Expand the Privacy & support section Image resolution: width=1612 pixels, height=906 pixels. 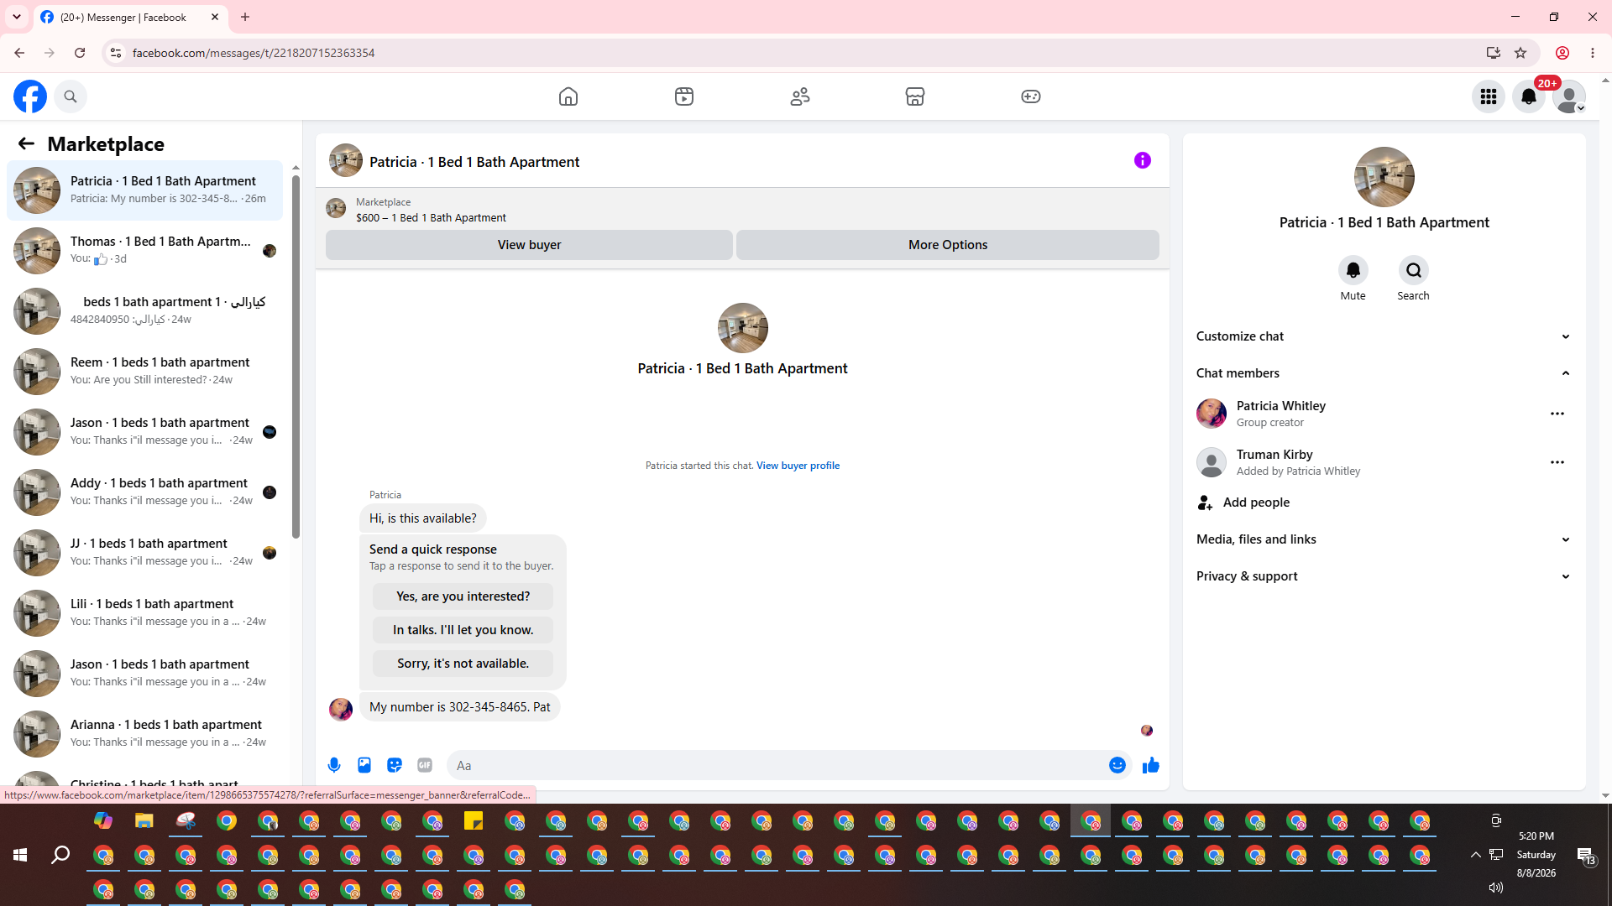(1384, 576)
